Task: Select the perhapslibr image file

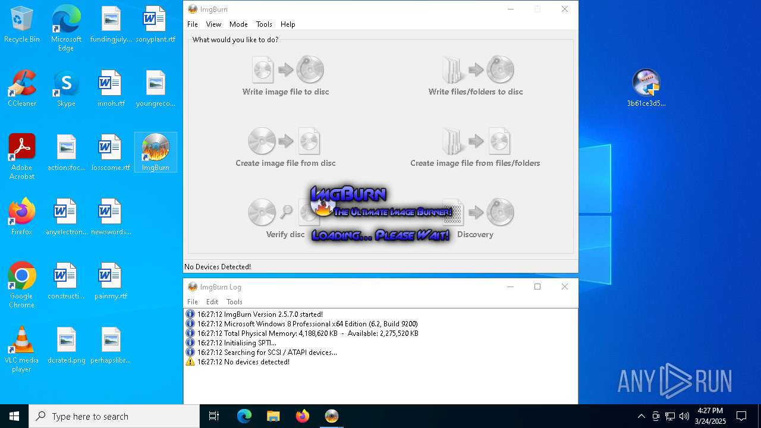Action: (111, 346)
